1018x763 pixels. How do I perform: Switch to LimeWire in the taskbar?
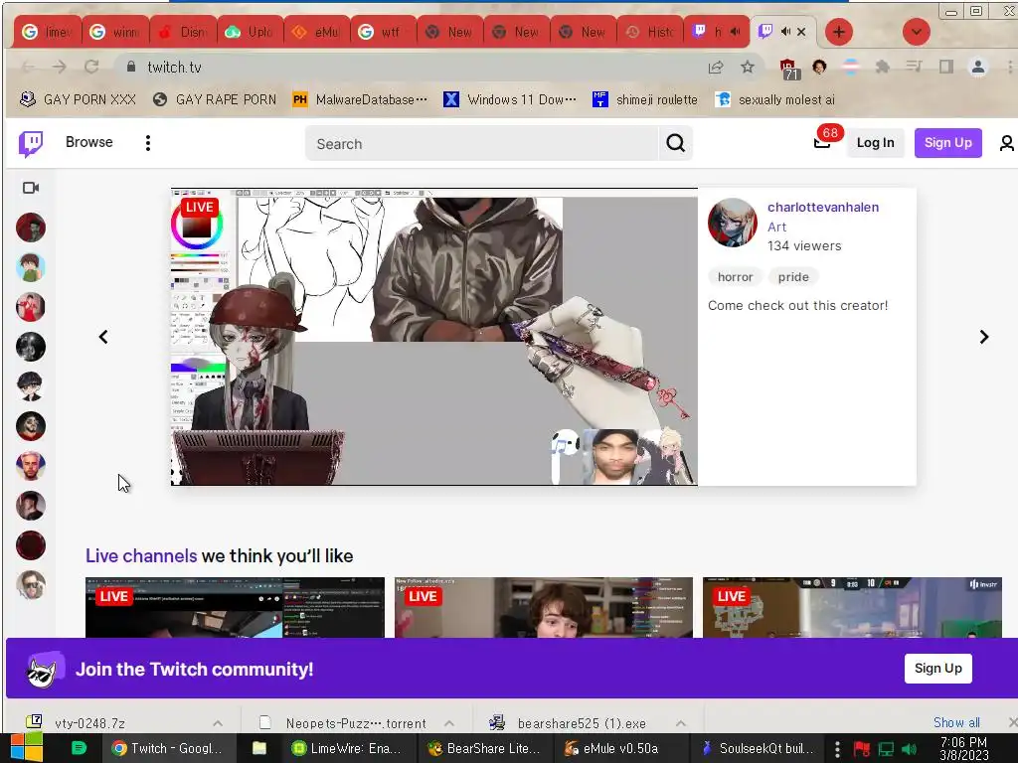pyautogui.click(x=347, y=748)
